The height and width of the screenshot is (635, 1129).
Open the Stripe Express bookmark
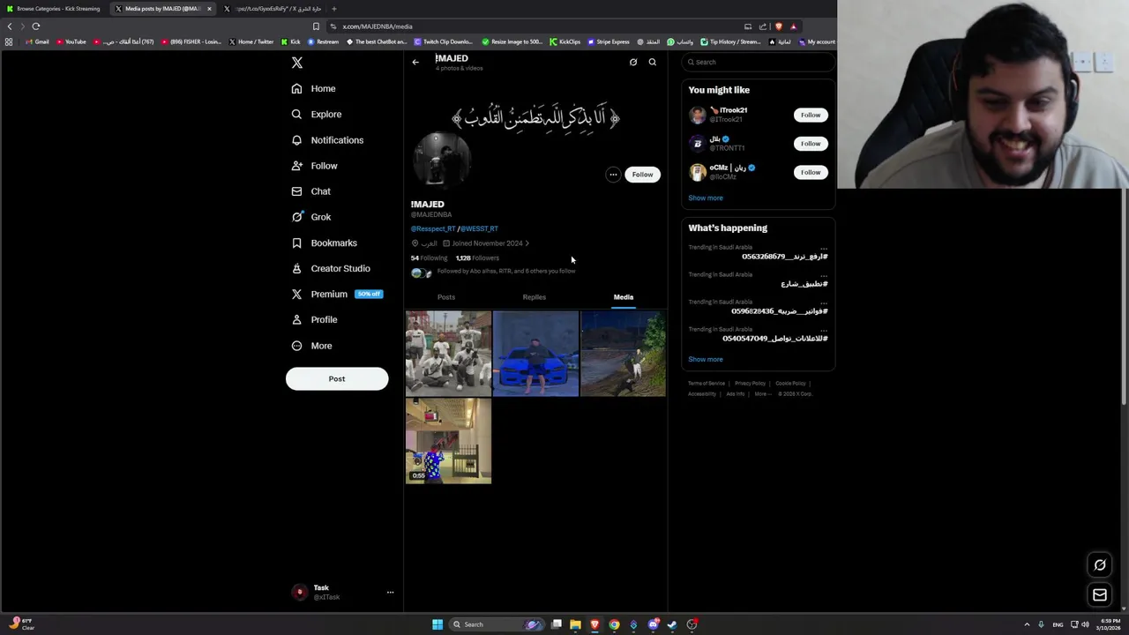(608, 41)
